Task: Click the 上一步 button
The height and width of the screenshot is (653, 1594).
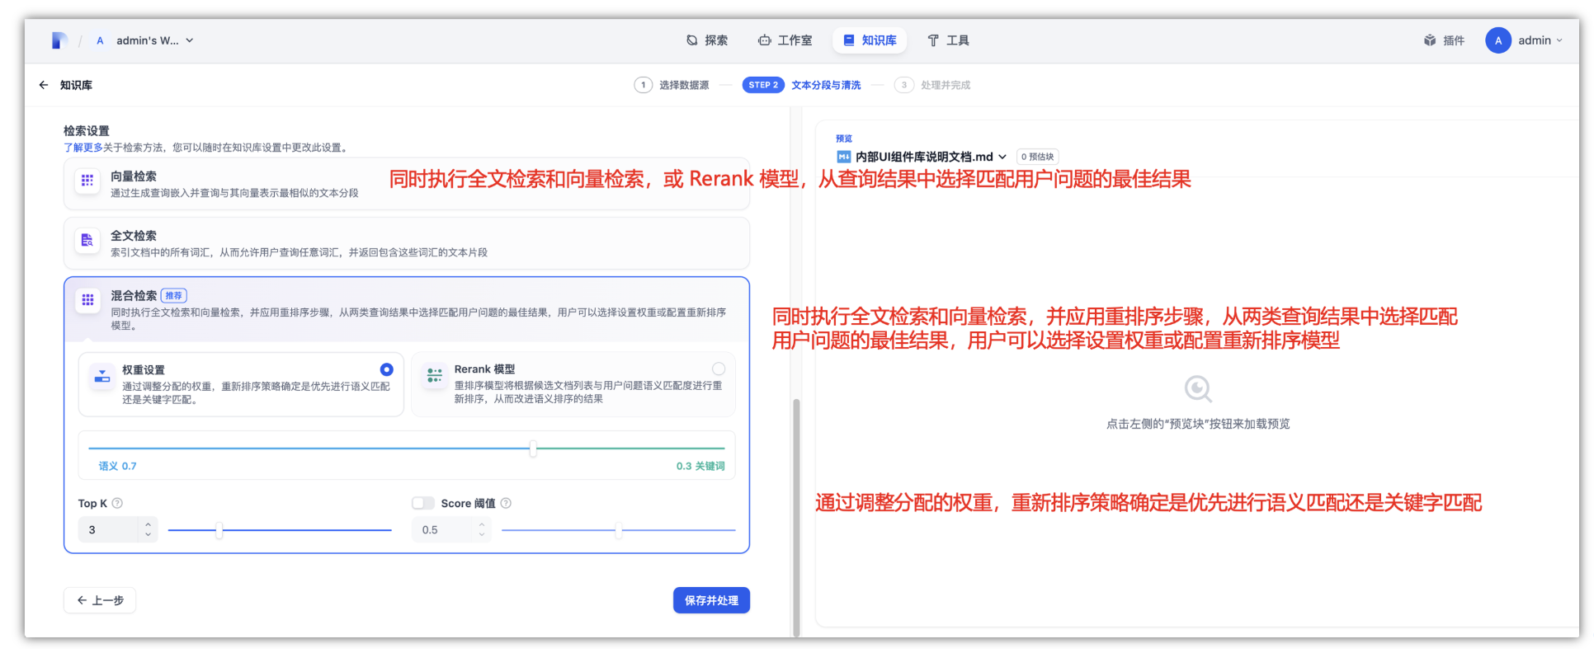Action: [x=100, y=600]
